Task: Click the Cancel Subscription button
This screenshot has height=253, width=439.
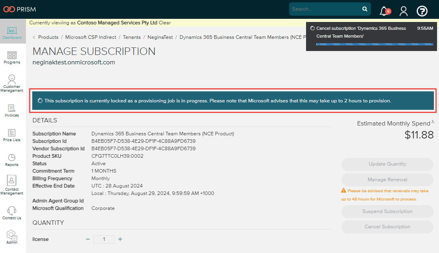Action: click(x=387, y=227)
